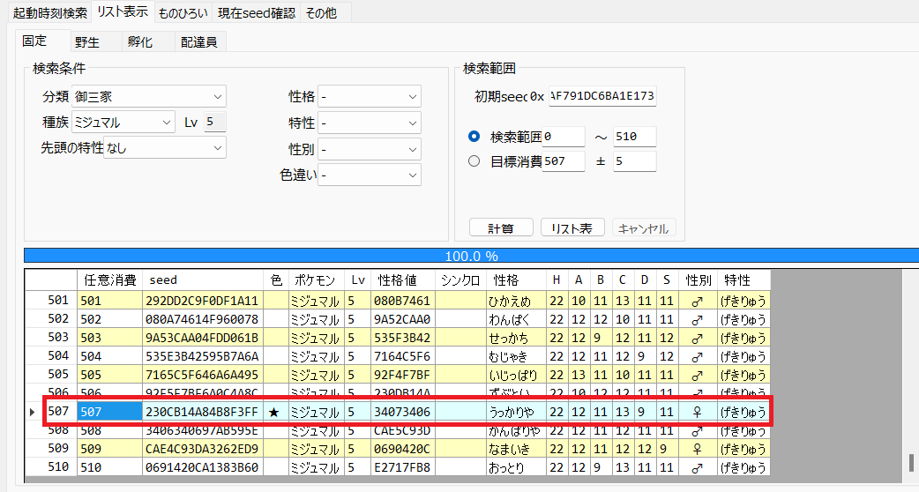Click the キャンセル button
919x492 pixels.
pyautogui.click(x=644, y=227)
